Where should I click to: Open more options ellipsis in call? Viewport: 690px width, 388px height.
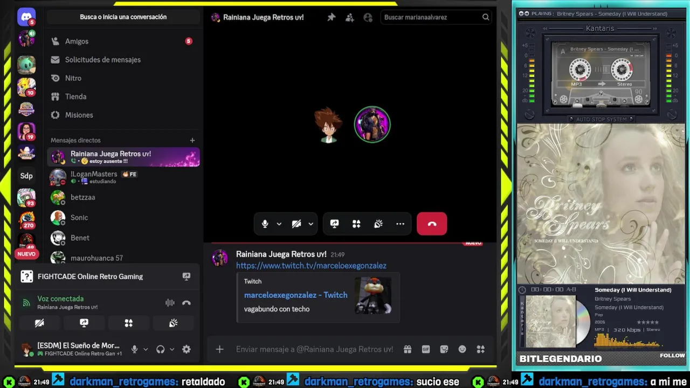(400, 224)
